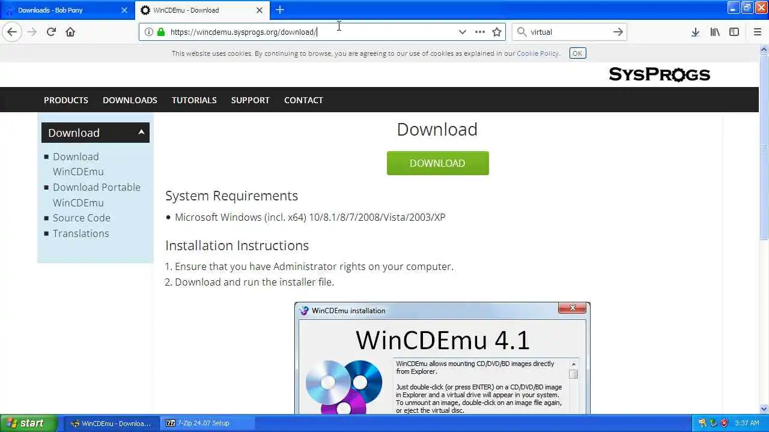Image resolution: width=769 pixels, height=432 pixels.
Task: Click the taskbar clock showing 3:37 AM
Action: pyautogui.click(x=747, y=423)
